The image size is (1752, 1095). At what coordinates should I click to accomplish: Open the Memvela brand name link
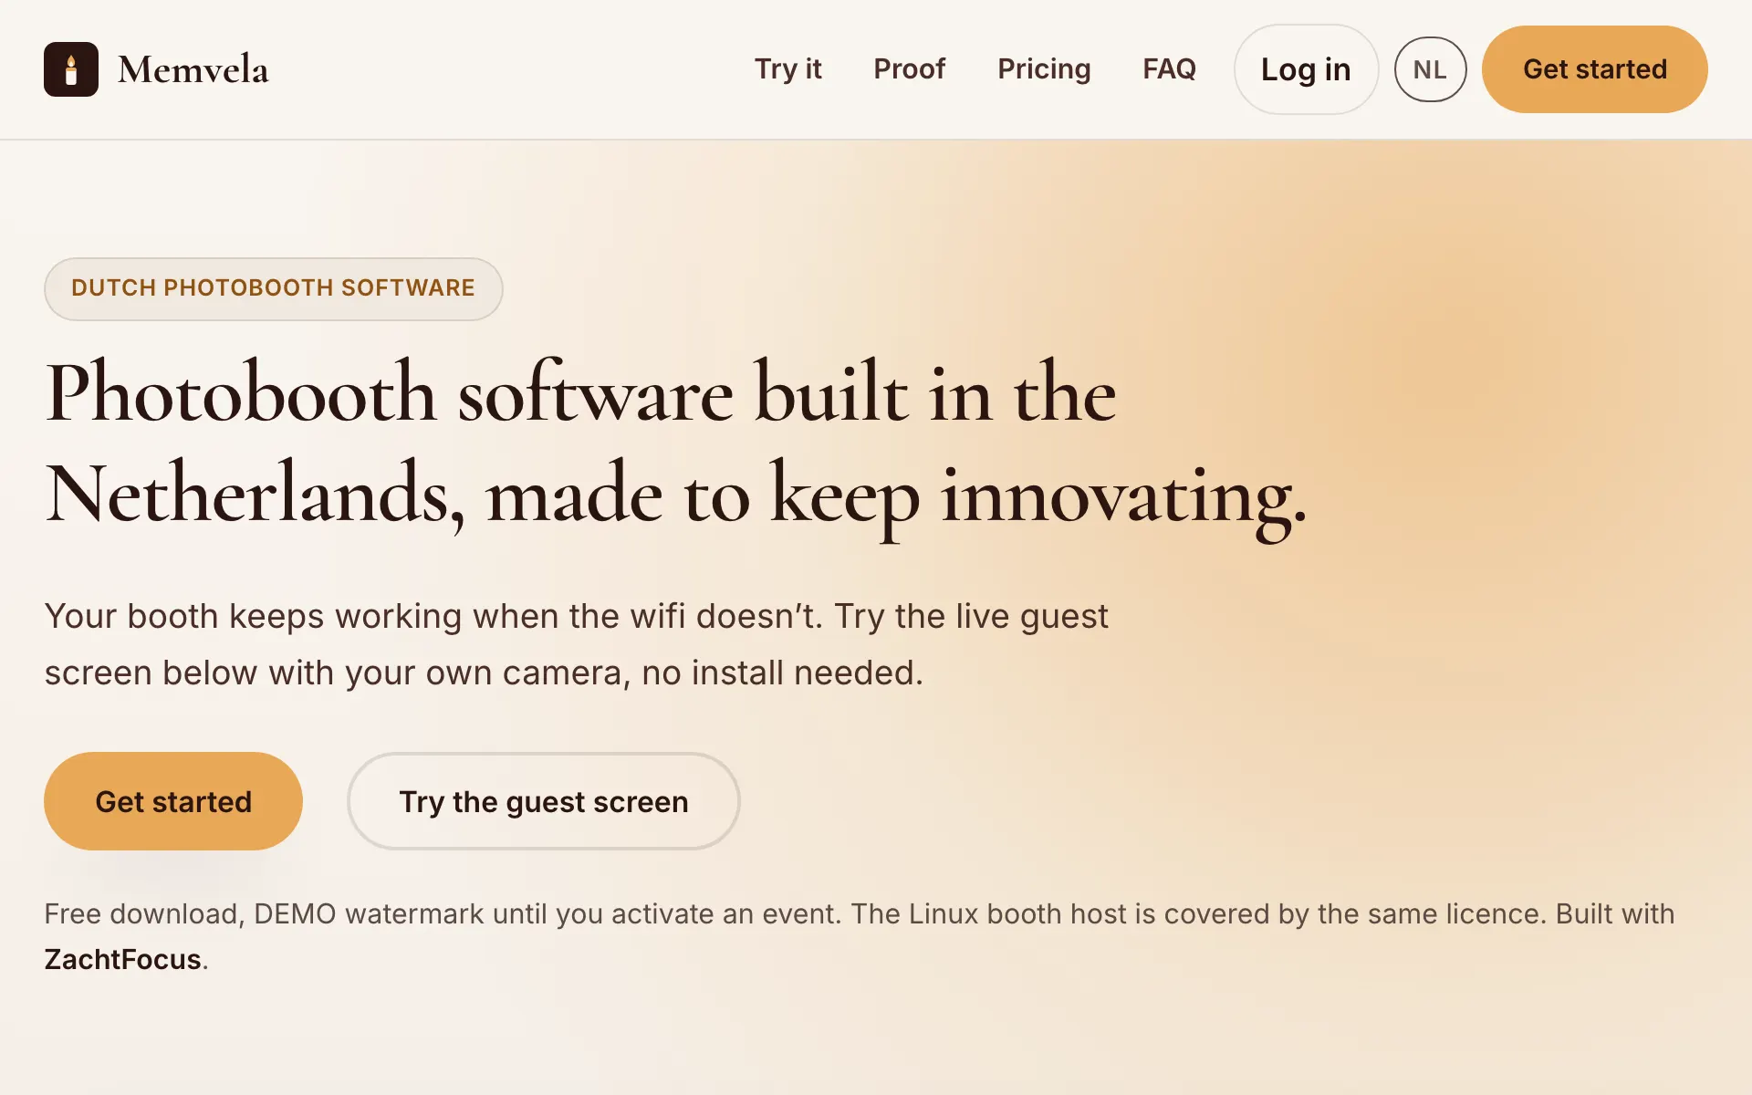(193, 70)
